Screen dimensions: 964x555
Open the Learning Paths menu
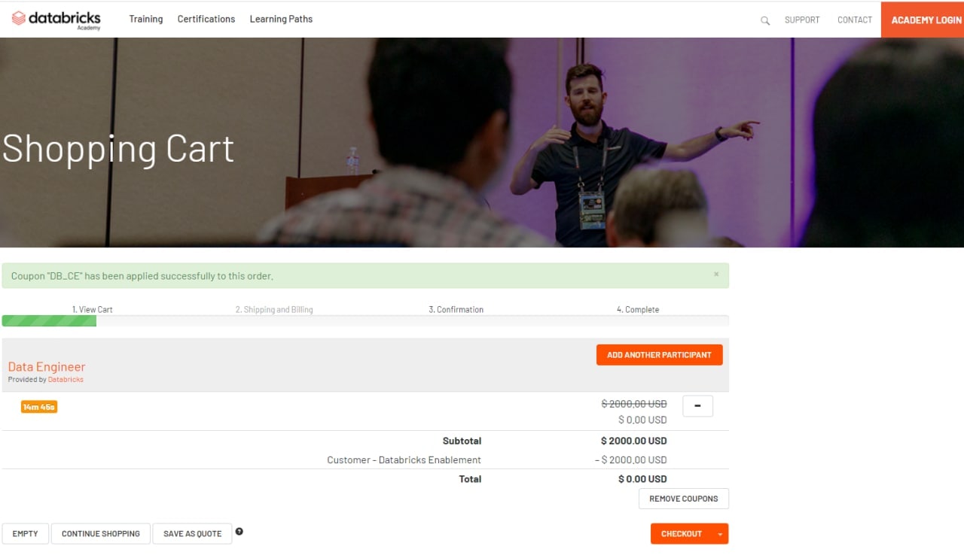[281, 19]
